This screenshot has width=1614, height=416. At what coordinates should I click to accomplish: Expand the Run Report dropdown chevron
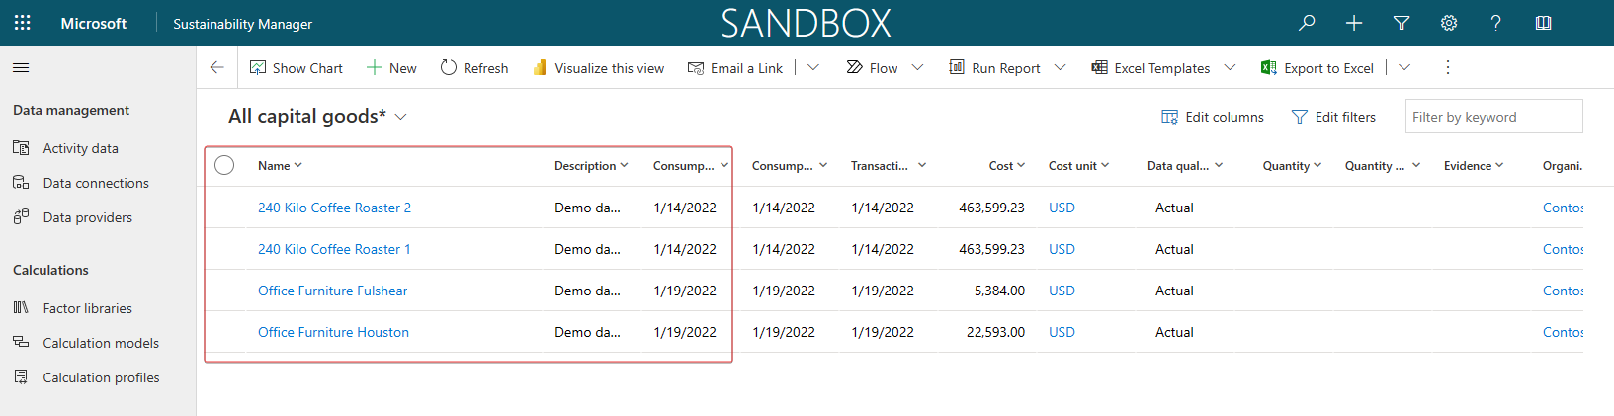click(1061, 67)
